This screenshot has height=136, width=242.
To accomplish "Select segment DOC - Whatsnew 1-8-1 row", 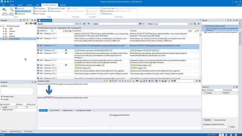I will point(118,65).
